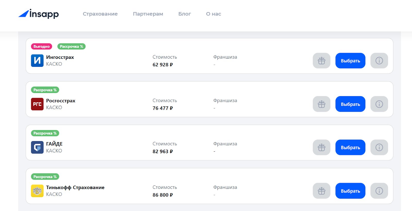Screen dimensions: 412x211
Task: Open gift icon for ГАЙДЕ offer
Action: [321, 147]
